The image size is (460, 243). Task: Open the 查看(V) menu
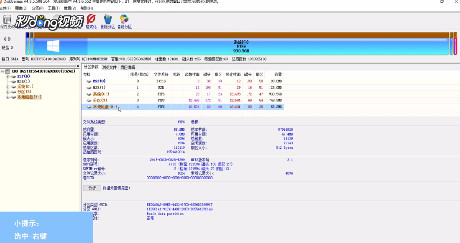70,8
